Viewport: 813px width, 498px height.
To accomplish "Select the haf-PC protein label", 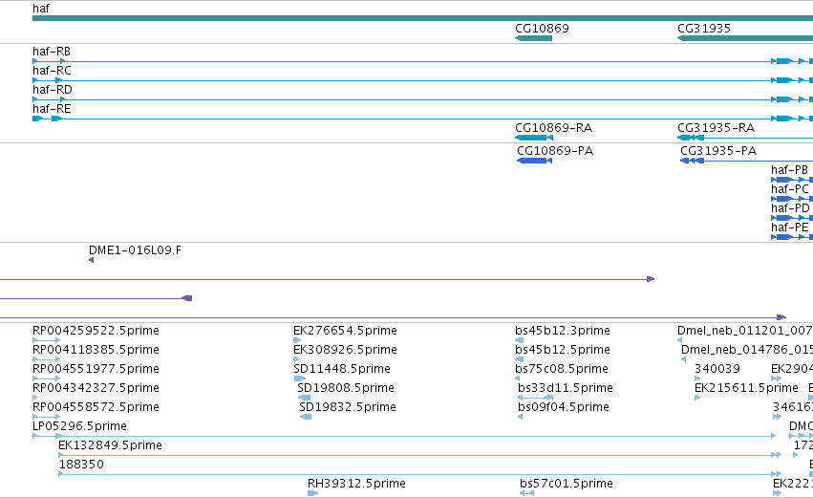I will (790, 189).
